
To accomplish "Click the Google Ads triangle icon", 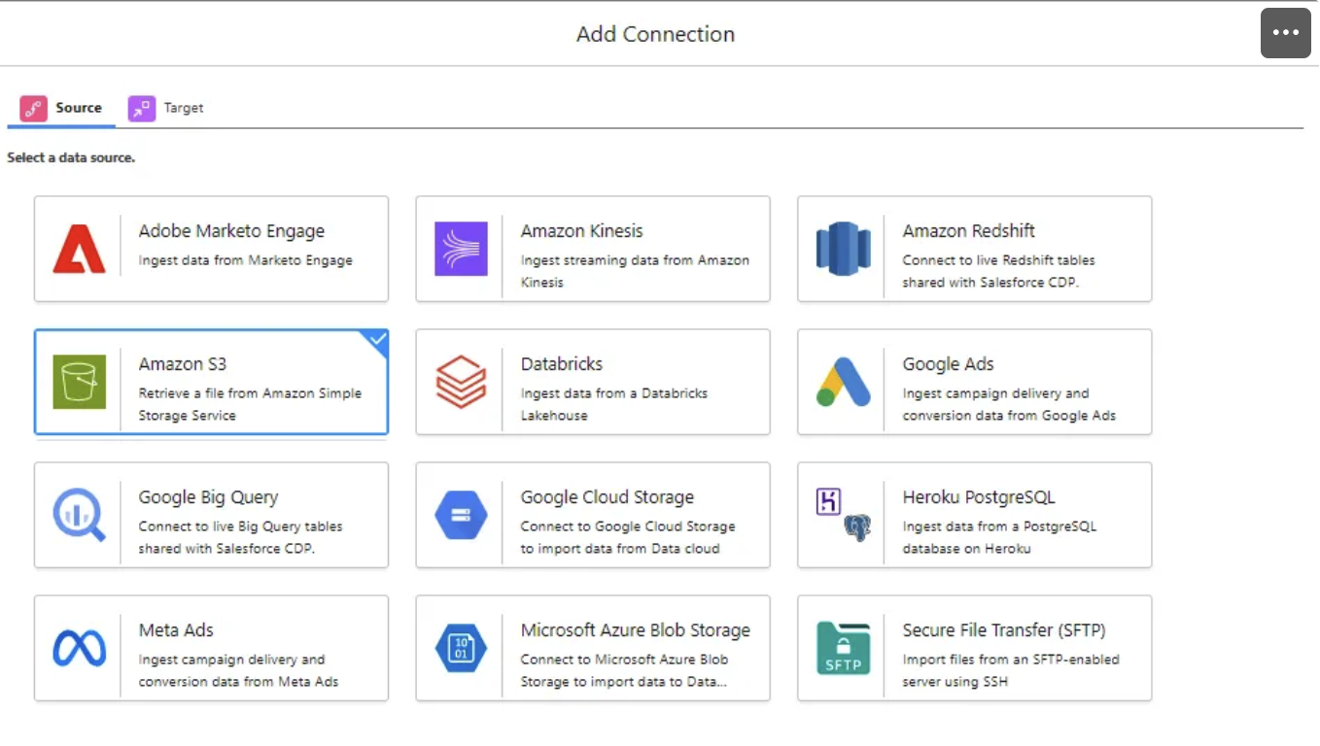I will [842, 381].
